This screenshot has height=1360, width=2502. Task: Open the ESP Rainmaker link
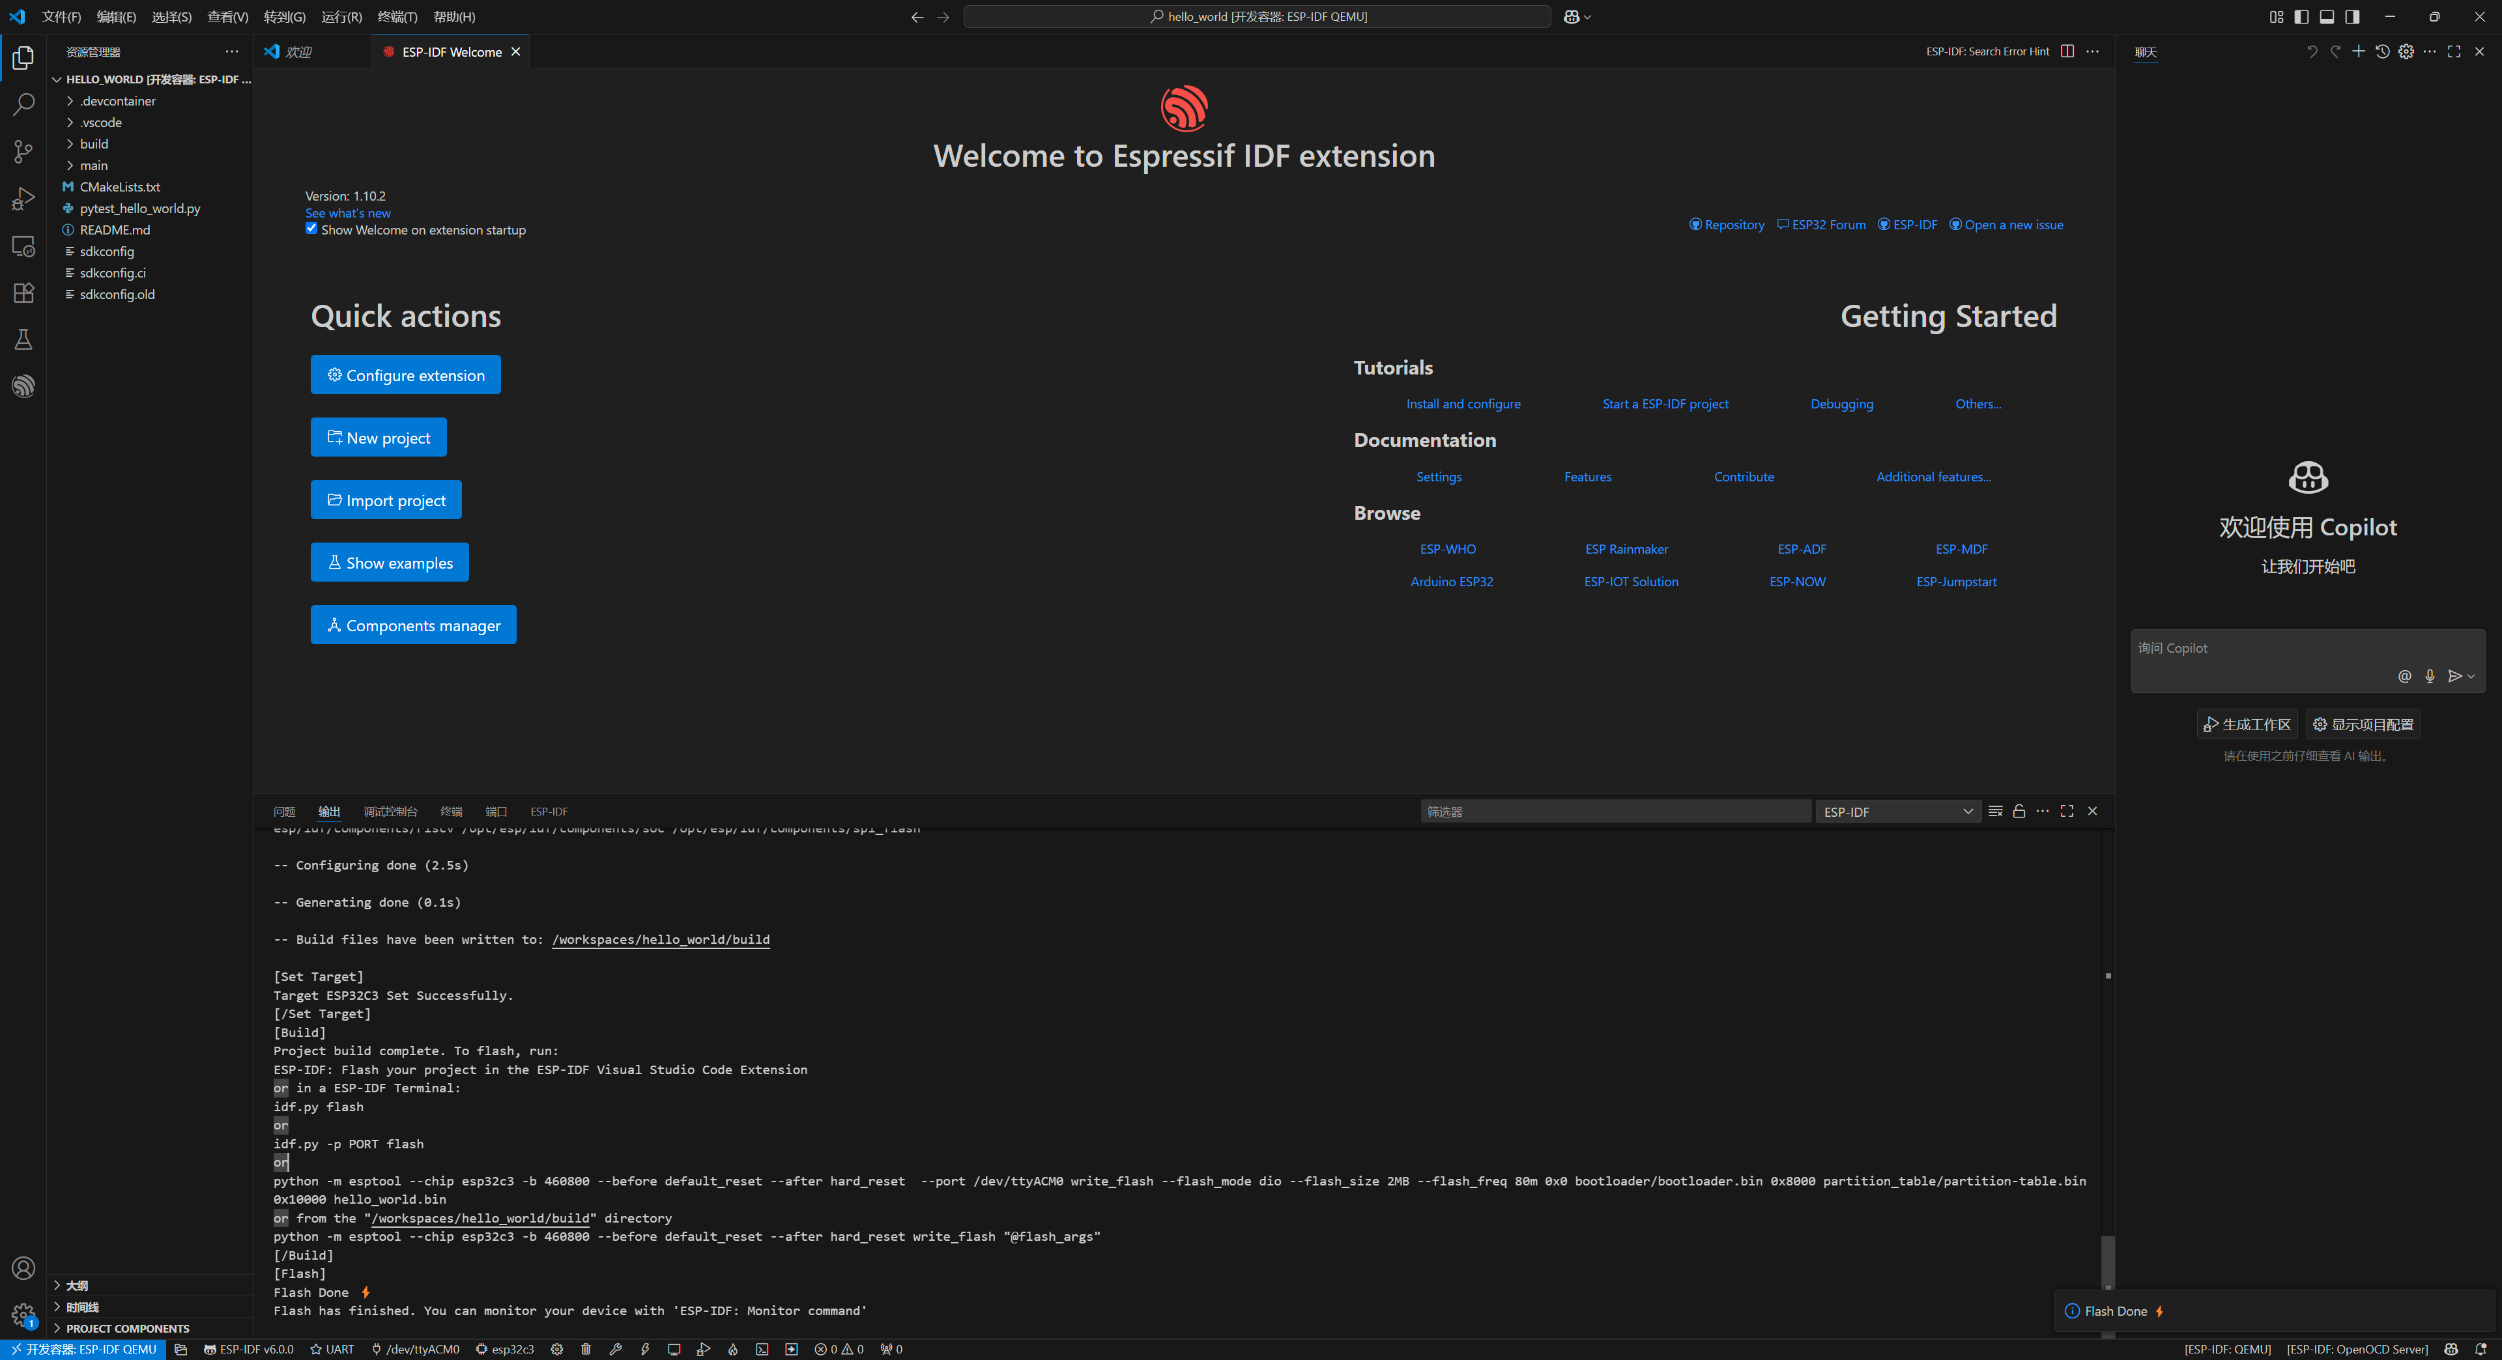tap(1626, 548)
